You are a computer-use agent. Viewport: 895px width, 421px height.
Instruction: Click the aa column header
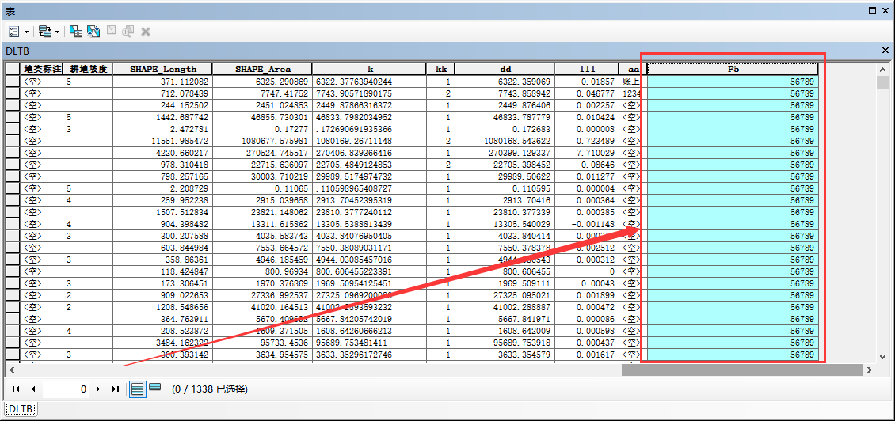632,69
